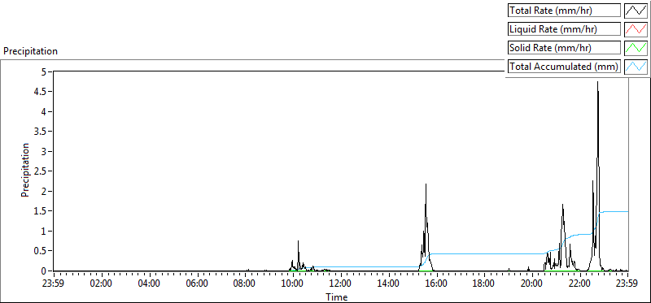Viewport: 651px width, 303px height.
Task: Click the rate peak near 16:00
Action: coord(426,184)
